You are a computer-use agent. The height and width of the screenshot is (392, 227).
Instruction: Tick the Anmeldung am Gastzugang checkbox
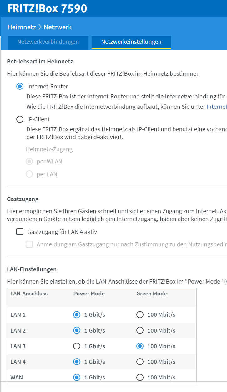click(x=29, y=244)
